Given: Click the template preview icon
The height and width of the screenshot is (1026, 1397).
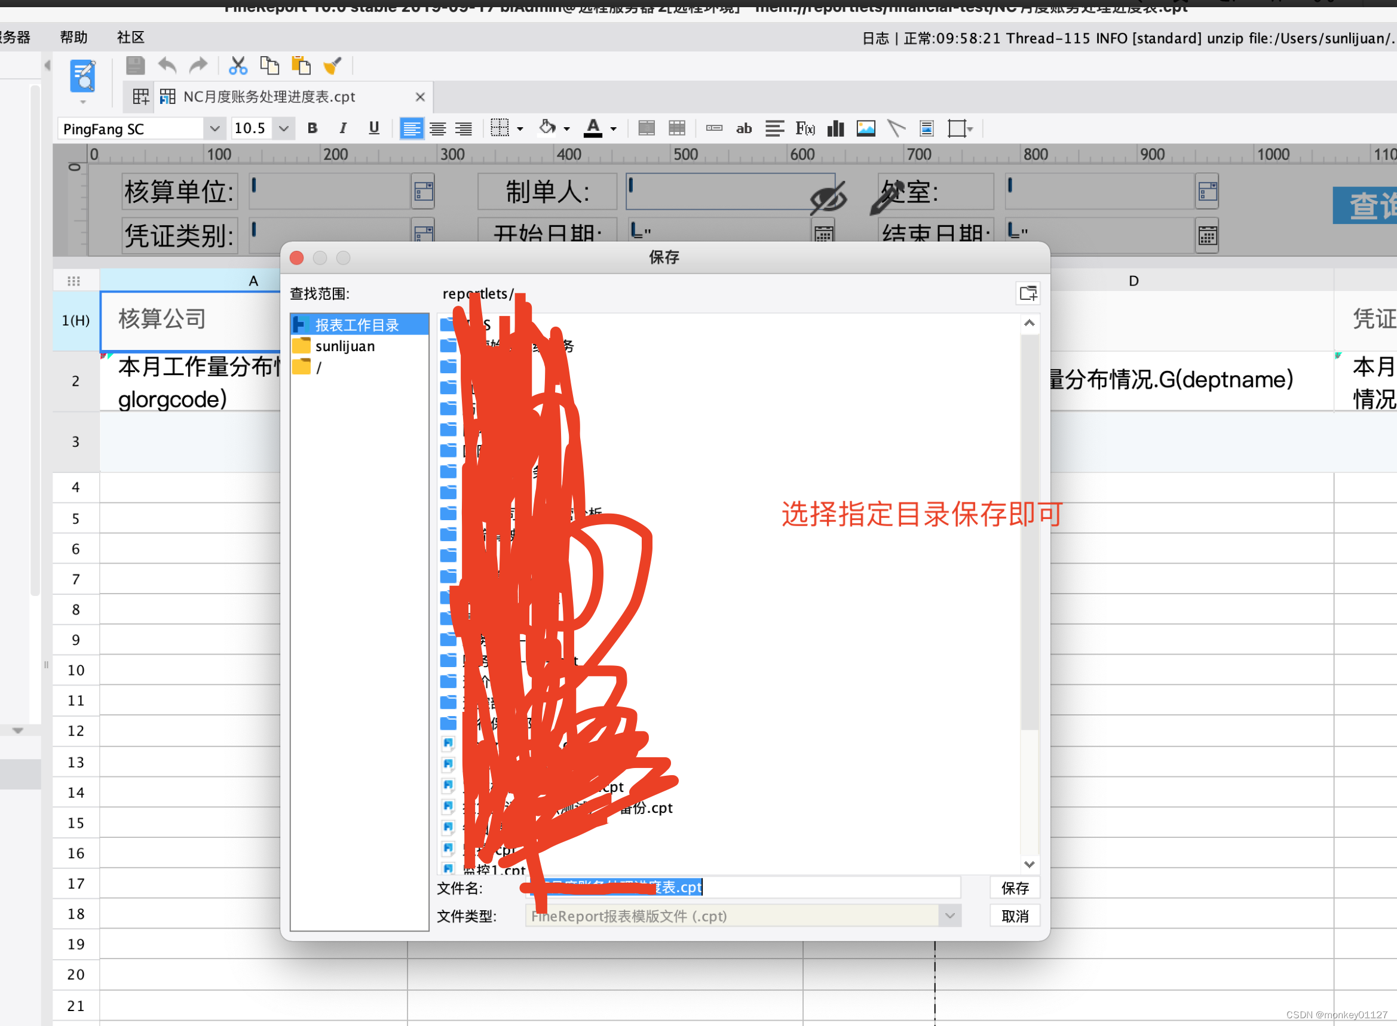Looking at the screenshot, I should click(x=82, y=76).
